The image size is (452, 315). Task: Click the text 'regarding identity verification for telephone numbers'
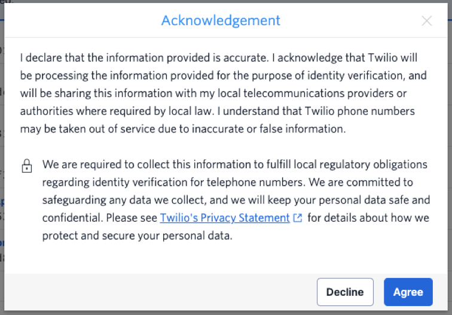173,182
